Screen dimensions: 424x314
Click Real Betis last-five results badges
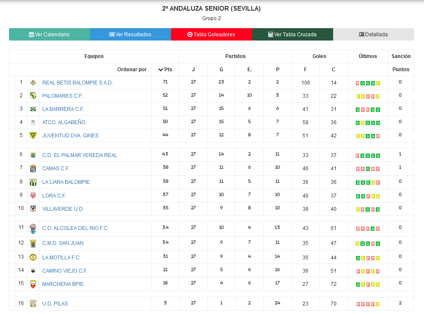pyautogui.click(x=368, y=83)
